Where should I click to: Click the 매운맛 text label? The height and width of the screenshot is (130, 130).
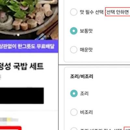[86, 50]
